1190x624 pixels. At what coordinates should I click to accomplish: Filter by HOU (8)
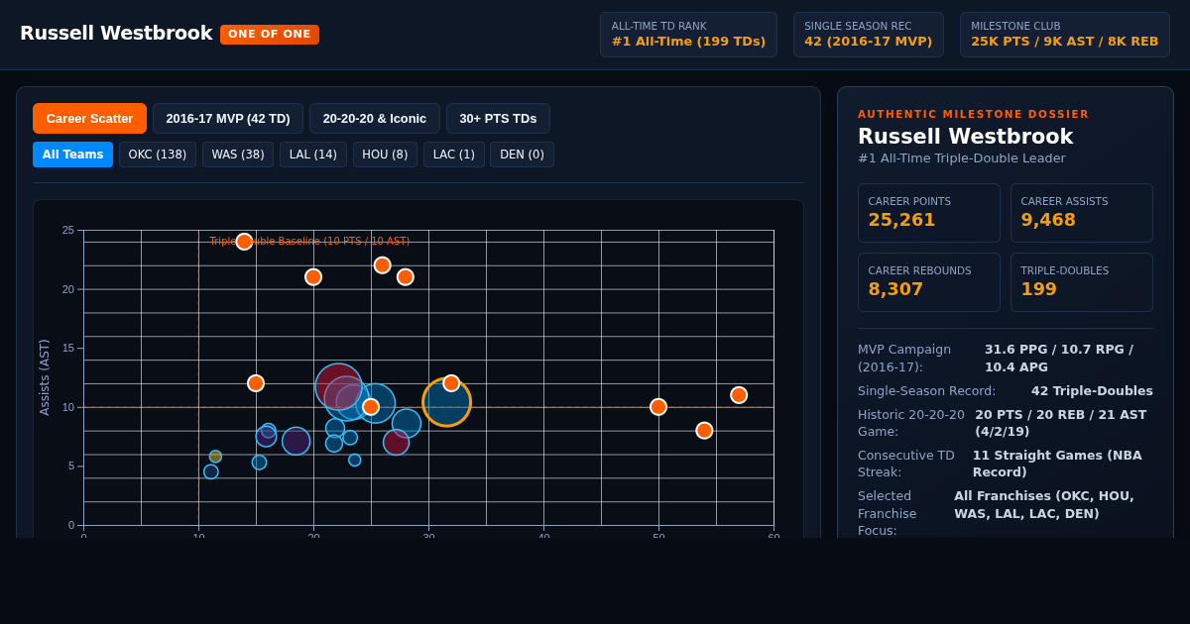(x=385, y=155)
